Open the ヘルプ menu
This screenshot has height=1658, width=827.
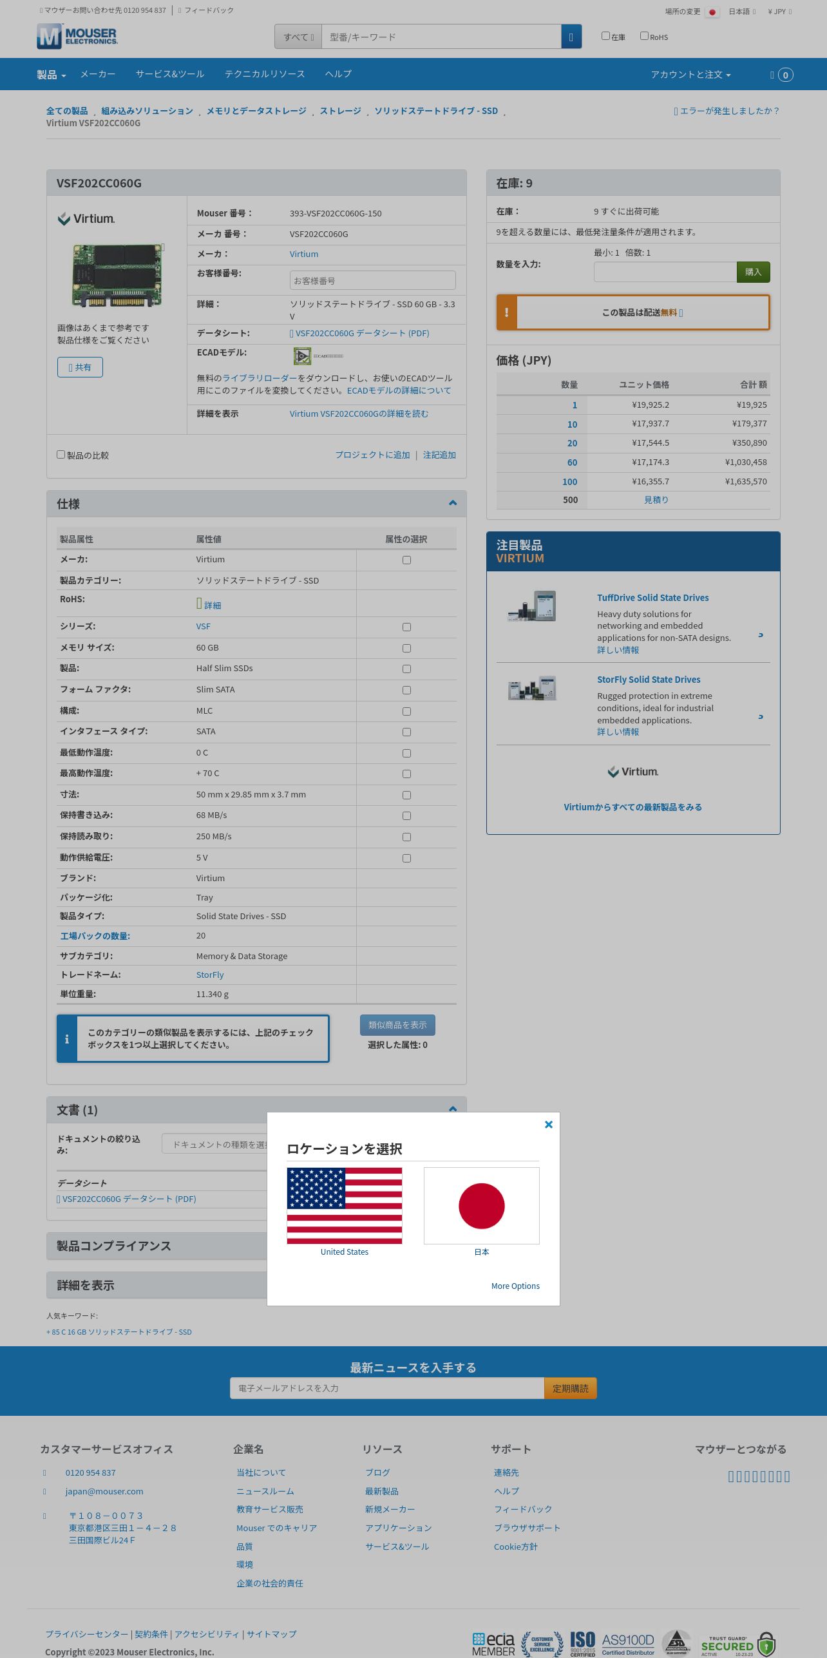click(338, 74)
